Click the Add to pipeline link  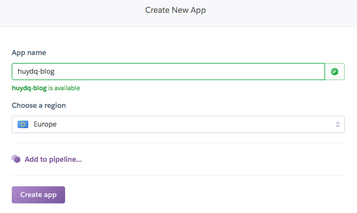coord(53,159)
